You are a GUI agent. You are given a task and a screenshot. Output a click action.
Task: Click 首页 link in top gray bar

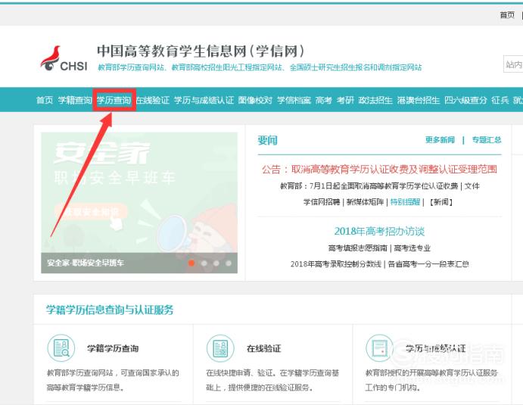507,15
